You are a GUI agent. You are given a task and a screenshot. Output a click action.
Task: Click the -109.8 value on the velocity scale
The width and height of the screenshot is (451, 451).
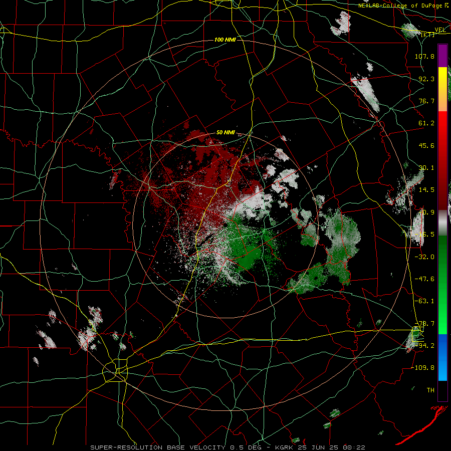click(x=423, y=368)
